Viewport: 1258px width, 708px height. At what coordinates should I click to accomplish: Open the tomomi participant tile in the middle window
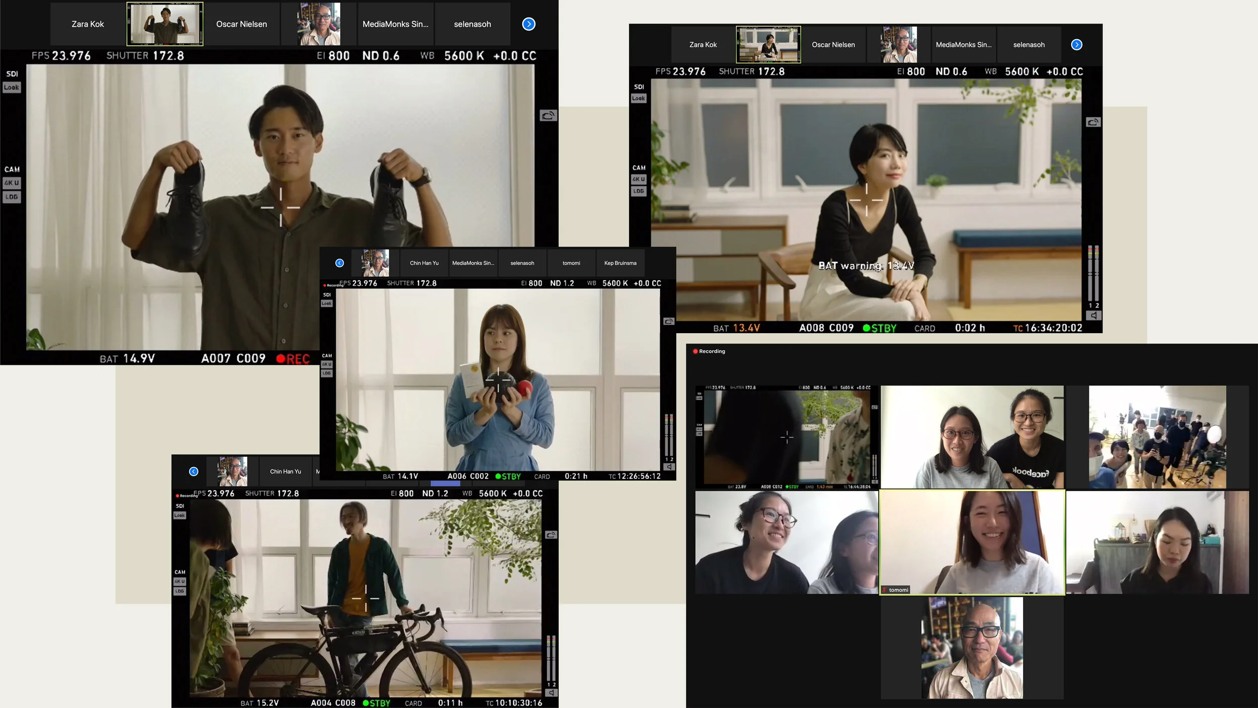[571, 263]
